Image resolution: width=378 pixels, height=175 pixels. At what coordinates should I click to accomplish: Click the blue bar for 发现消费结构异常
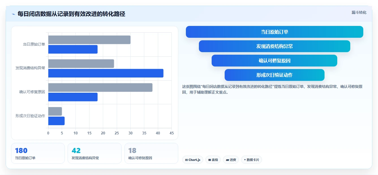point(106,73)
